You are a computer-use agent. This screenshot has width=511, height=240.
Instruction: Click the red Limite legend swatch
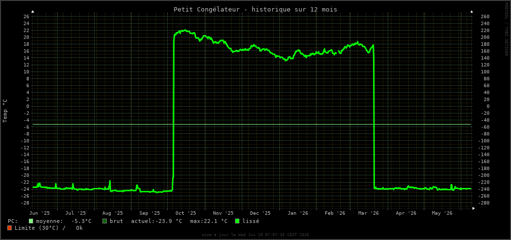coord(9,228)
